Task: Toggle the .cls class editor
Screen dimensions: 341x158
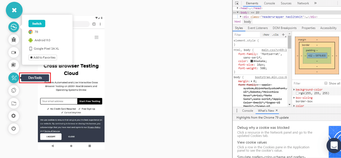Action: tap(275, 35)
